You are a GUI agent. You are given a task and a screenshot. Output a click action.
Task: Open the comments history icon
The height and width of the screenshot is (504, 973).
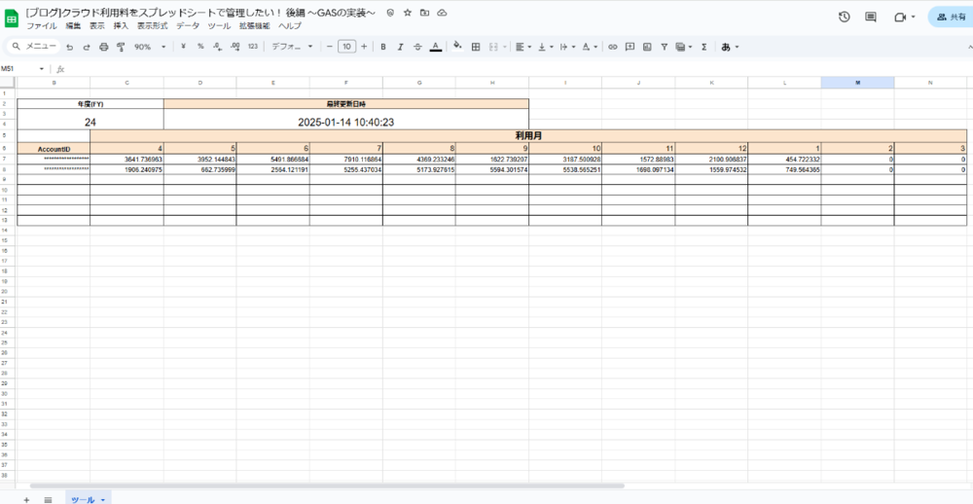pos(871,18)
